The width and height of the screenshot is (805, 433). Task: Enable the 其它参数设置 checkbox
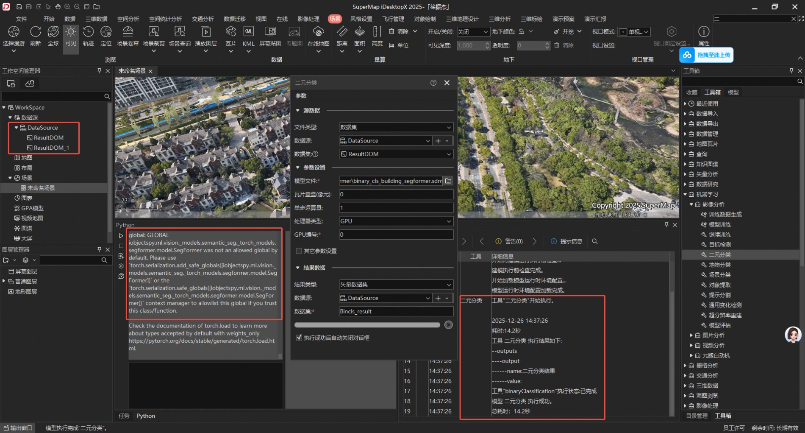(299, 251)
